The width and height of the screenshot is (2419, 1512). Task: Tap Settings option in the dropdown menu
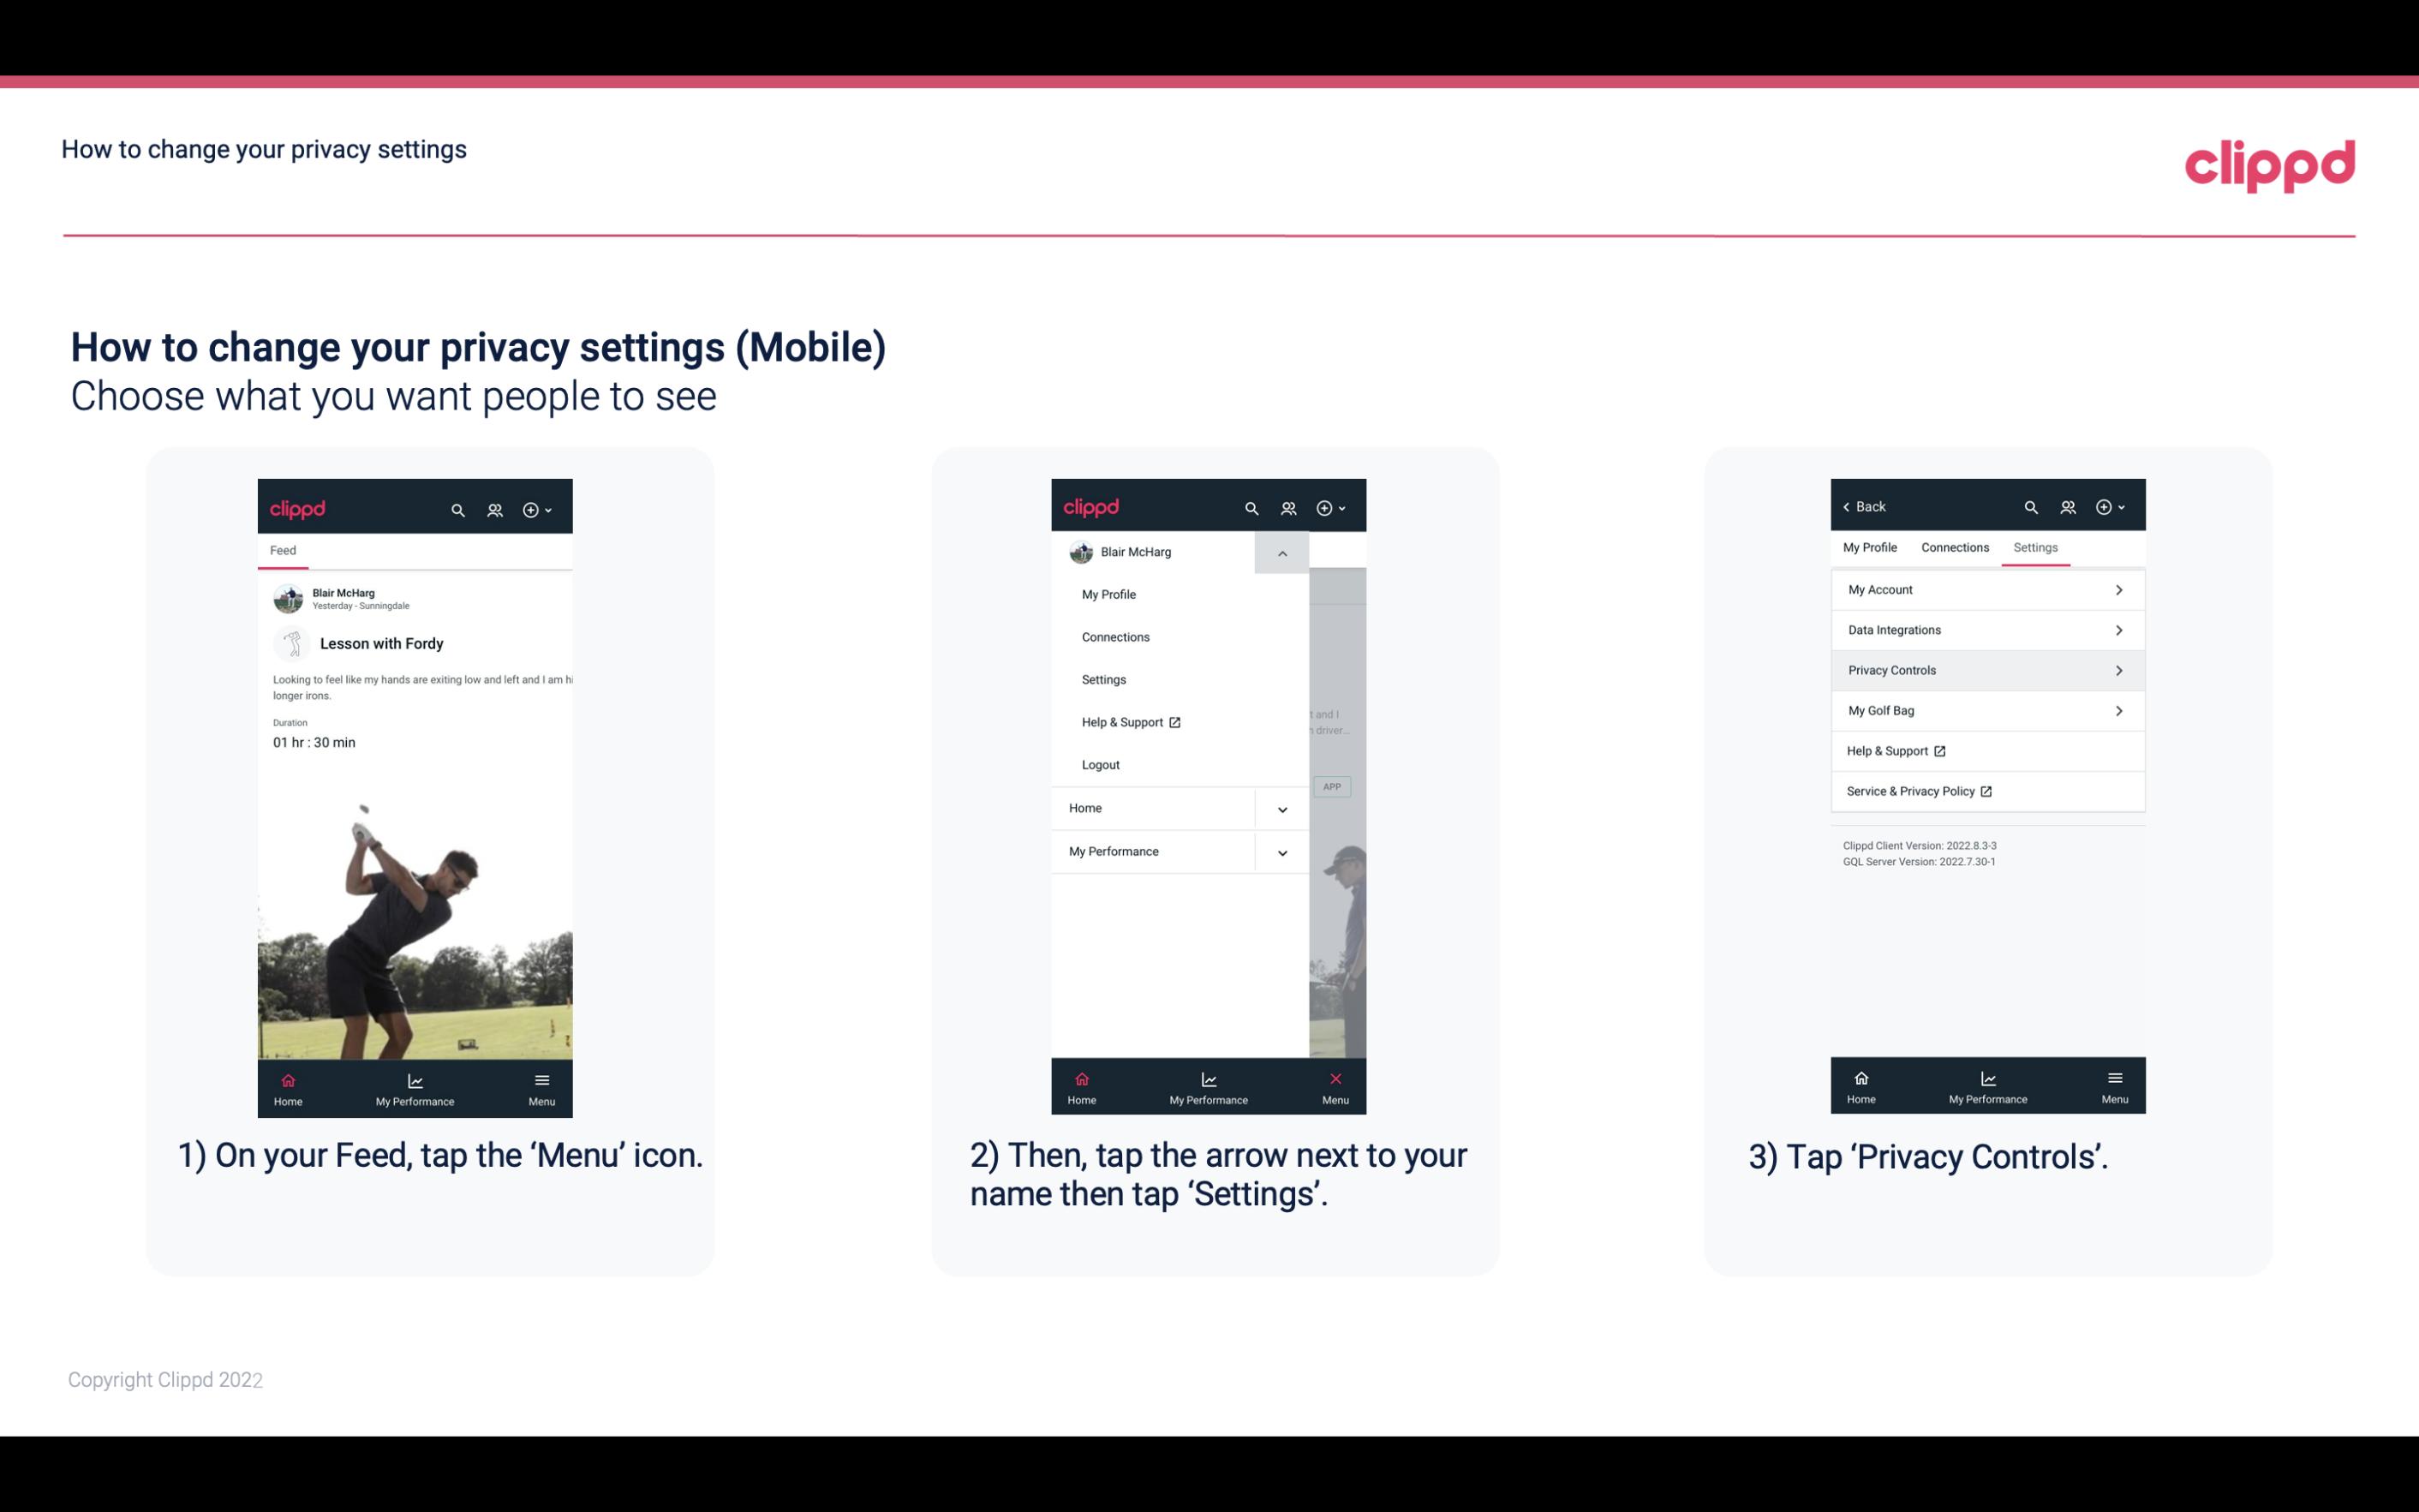tap(1104, 679)
